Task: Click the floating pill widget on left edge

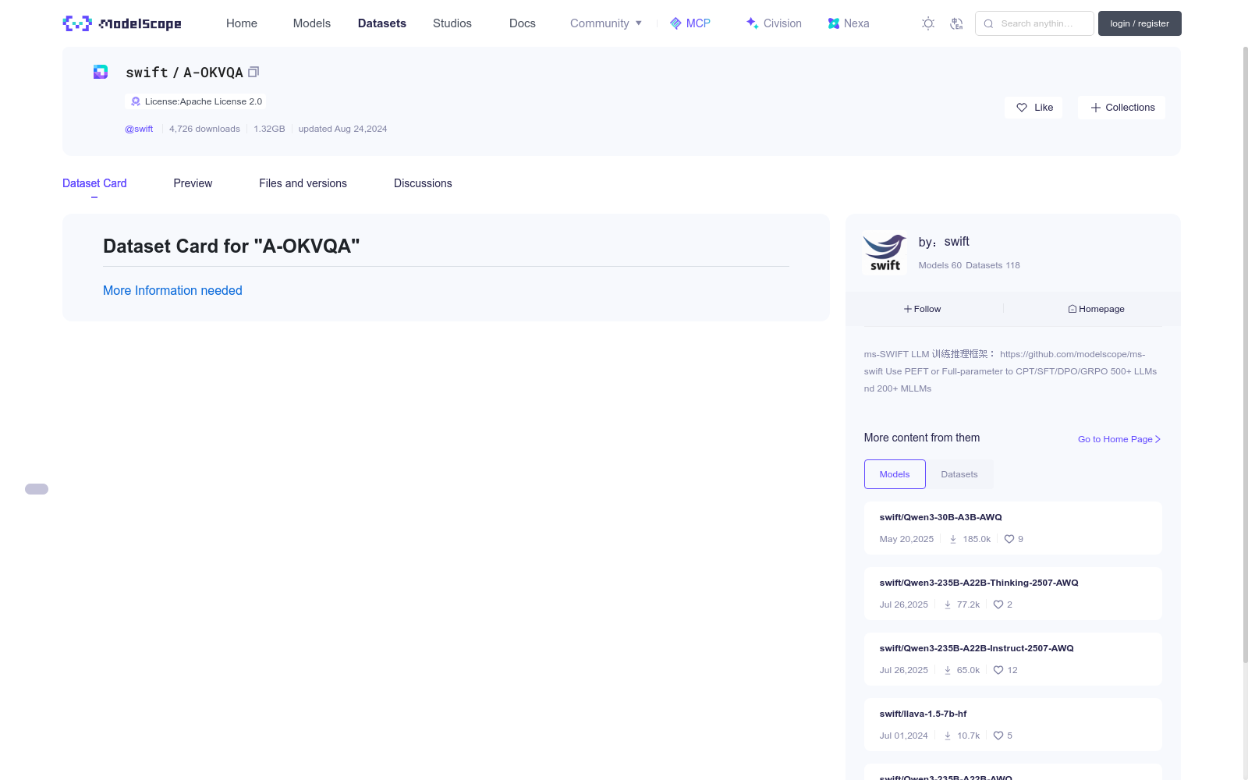Action: tap(37, 489)
